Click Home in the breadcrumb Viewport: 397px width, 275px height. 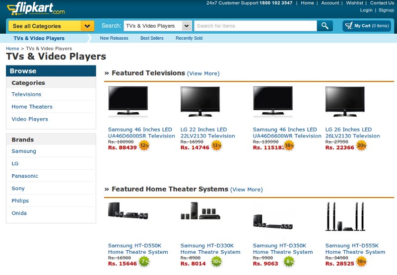click(13, 48)
